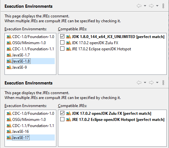Check JDK 17.0.2 openJDK Zulu FX in top panel
This screenshot has height=148, width=169.
pyautogui.click(x=62, y=43)
